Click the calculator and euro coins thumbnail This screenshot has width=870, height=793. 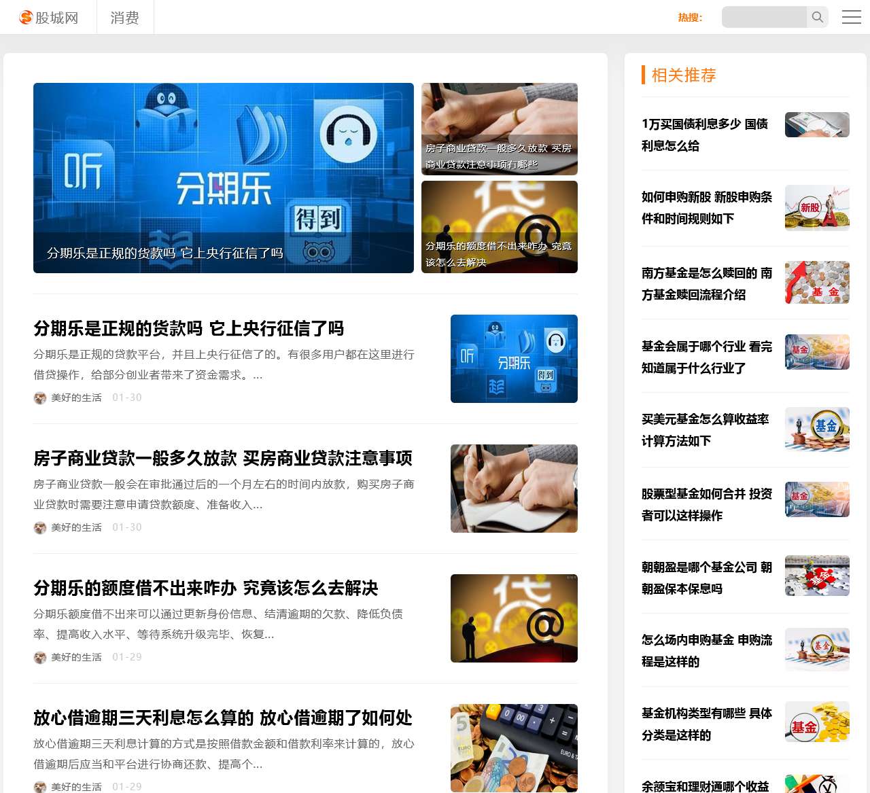coord(514,748)
